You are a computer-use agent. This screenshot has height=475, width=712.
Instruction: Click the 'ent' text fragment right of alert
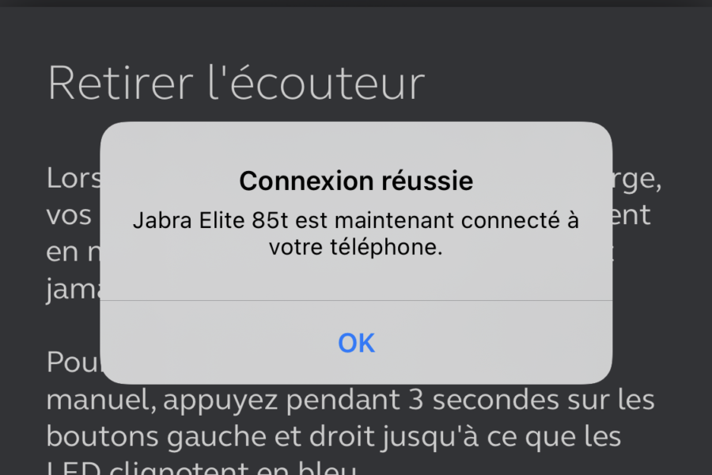(631, 215)
